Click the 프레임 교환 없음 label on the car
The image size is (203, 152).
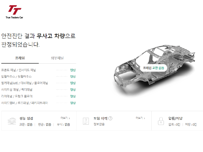(x=153, y=68)
